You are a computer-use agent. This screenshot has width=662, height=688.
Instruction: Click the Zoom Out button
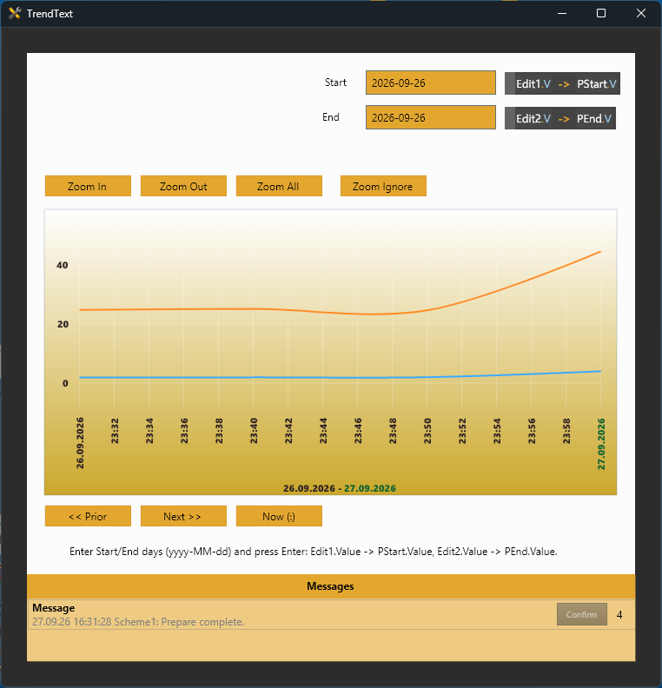(x=183, y=186)
